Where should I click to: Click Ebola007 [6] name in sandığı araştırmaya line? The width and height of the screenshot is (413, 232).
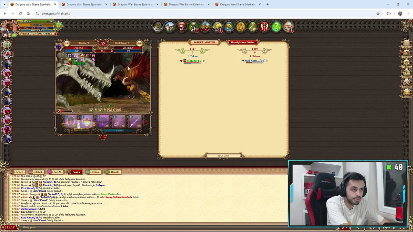[47, 197]
